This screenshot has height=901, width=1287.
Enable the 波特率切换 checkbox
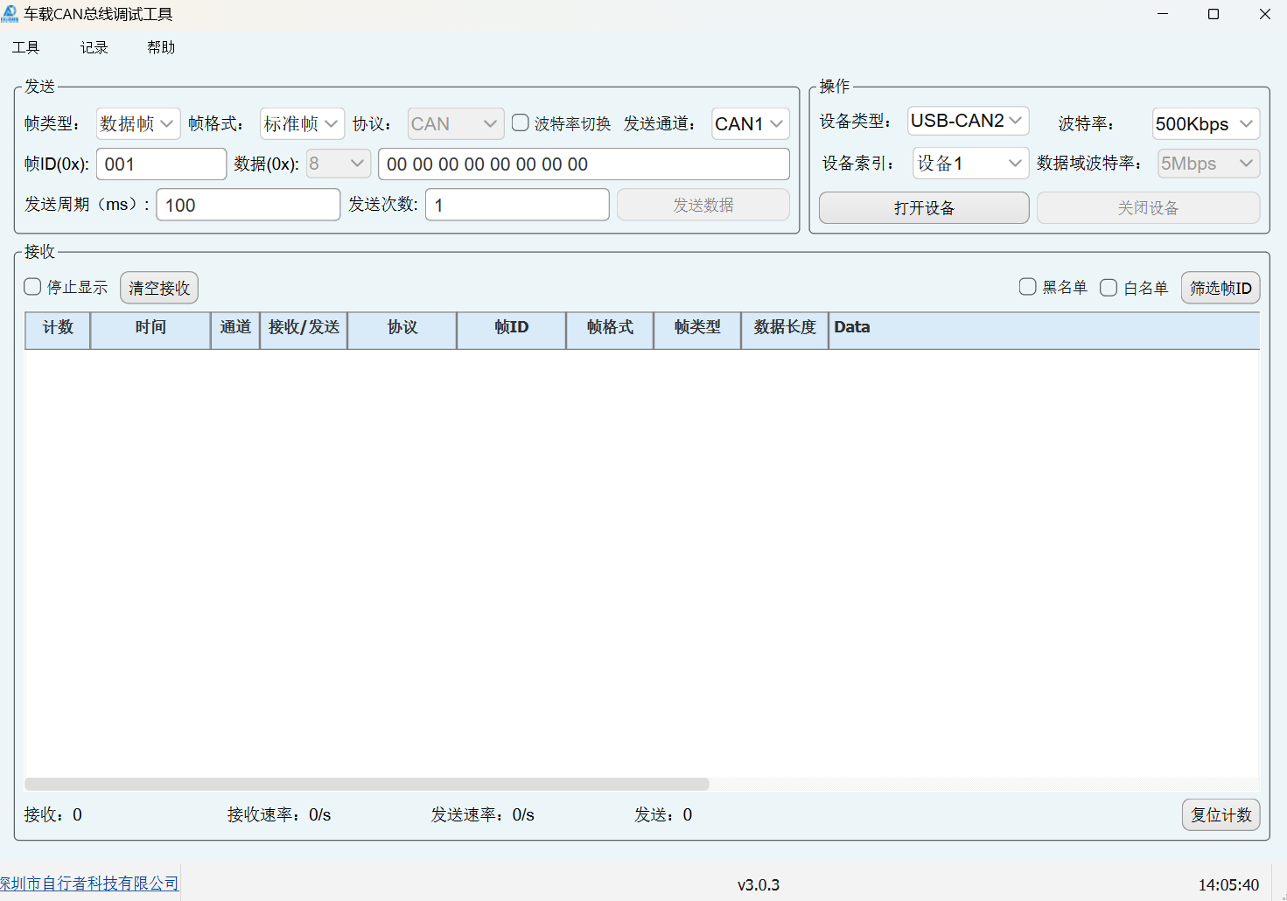(x=521, y=123)
